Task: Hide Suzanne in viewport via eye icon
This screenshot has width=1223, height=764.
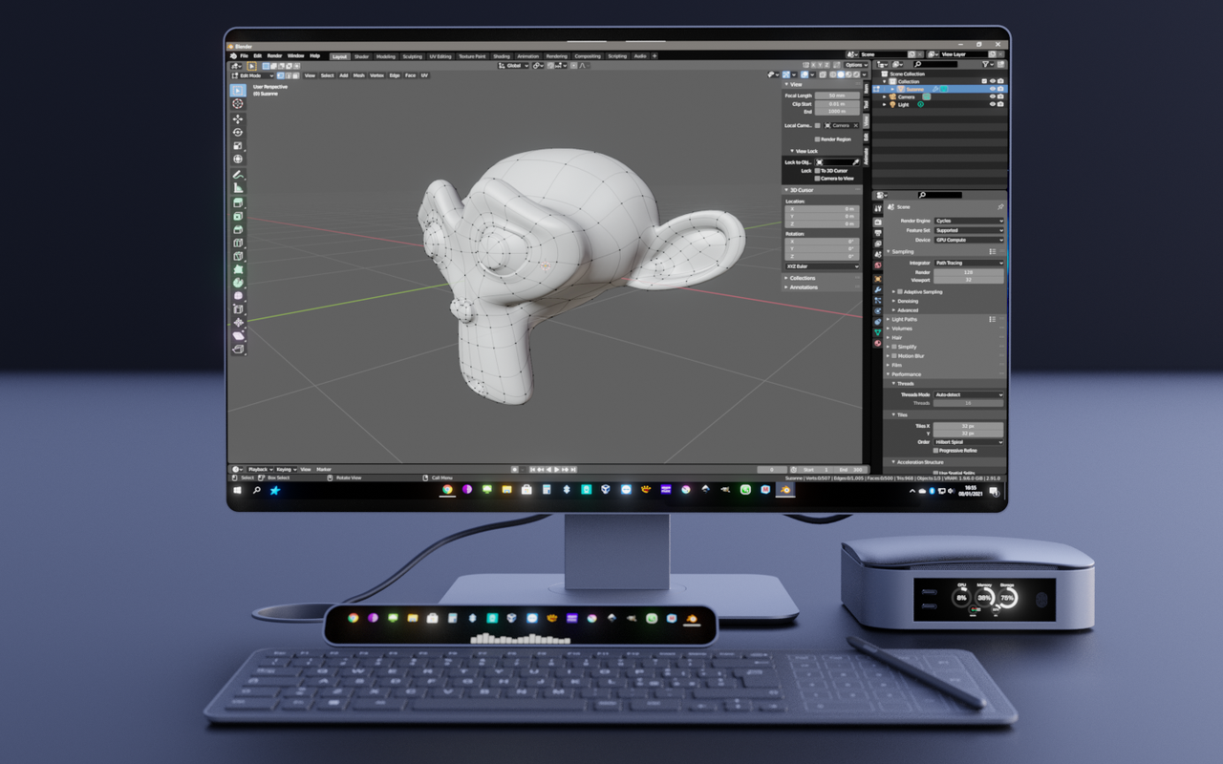Action: point(993,89)
